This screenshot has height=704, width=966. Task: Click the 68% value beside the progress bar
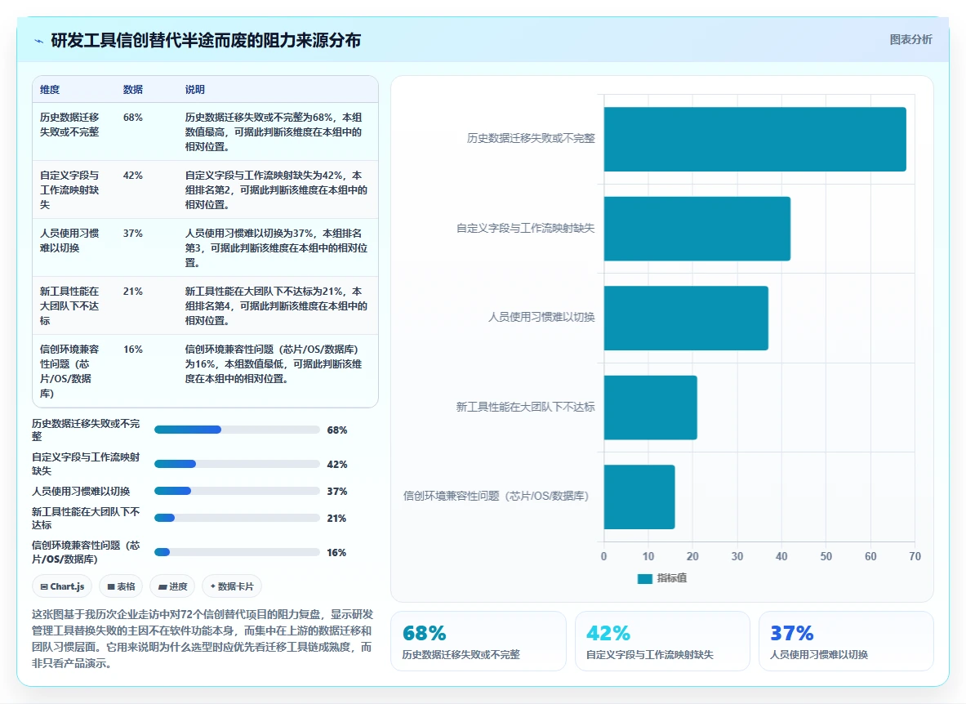[x=337, y=430]
